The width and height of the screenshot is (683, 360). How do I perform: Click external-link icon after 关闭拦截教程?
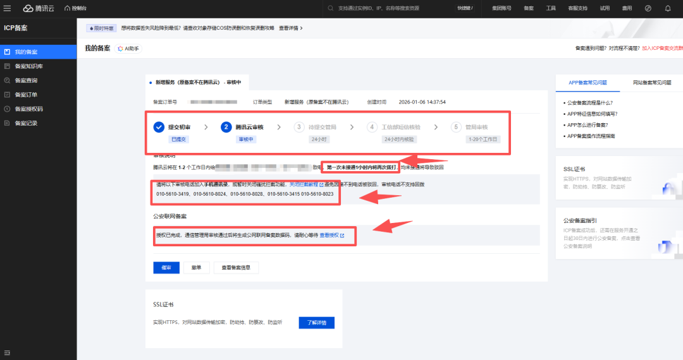[x=321, y=185]
